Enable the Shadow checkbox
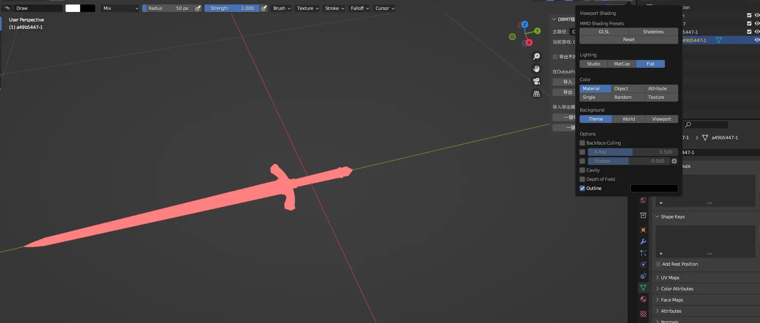Viewport: 760px width, 323px height. 582,161
